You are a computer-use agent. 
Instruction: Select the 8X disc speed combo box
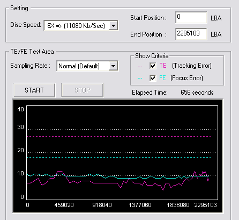[x=81, y=26]
